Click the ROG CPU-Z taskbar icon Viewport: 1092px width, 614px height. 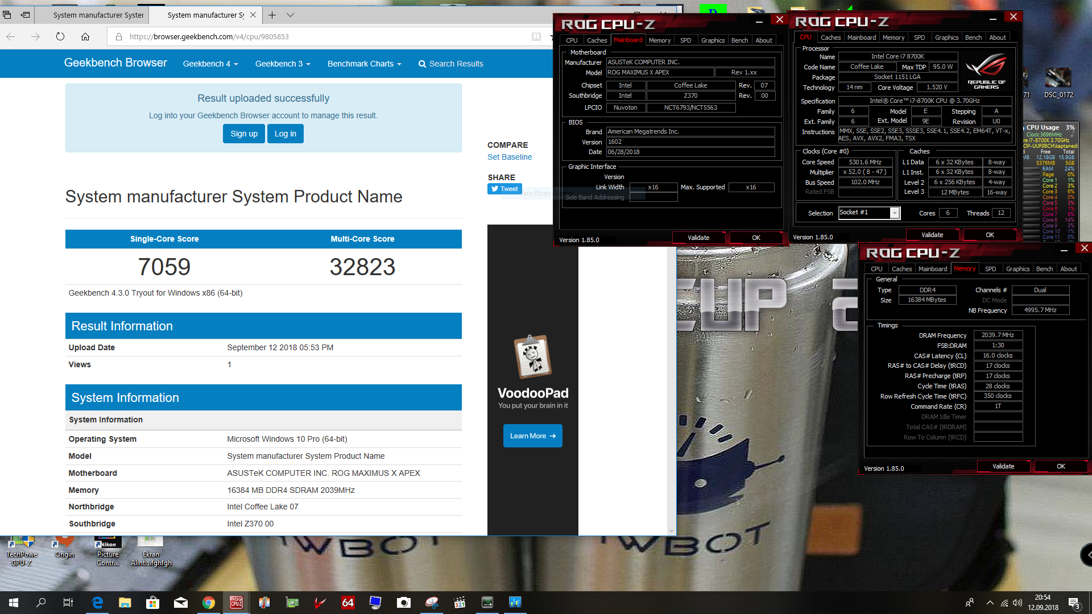[237, 603]
